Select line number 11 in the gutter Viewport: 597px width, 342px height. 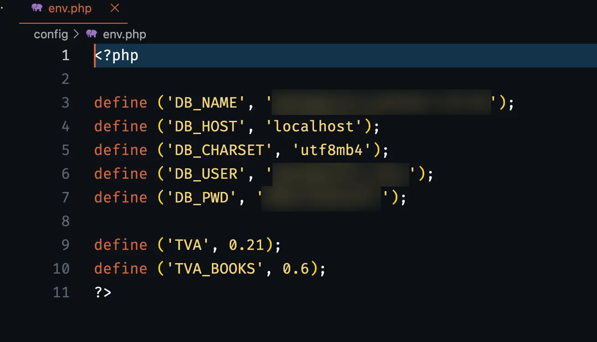[62, 292]
